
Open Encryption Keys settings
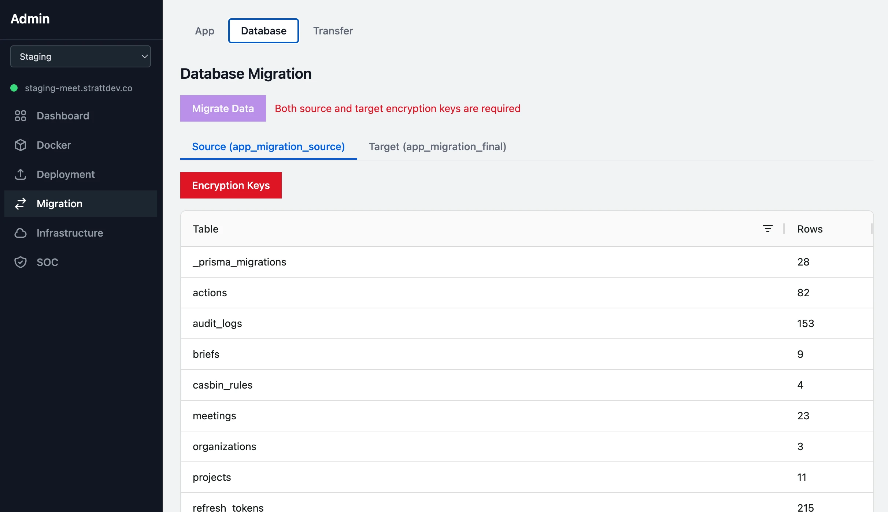coord(230,185)
